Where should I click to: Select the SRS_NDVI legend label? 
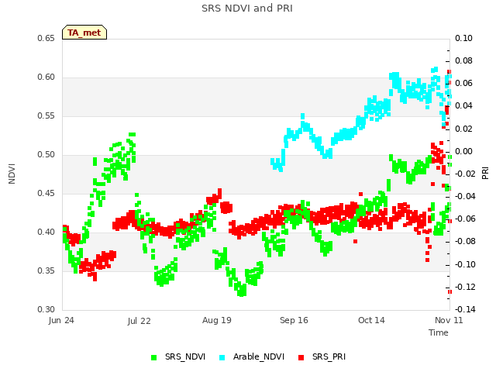pyautogui.click(x=185, y=356)
